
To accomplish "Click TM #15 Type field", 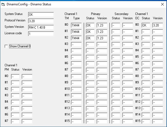I will (76, 122).
